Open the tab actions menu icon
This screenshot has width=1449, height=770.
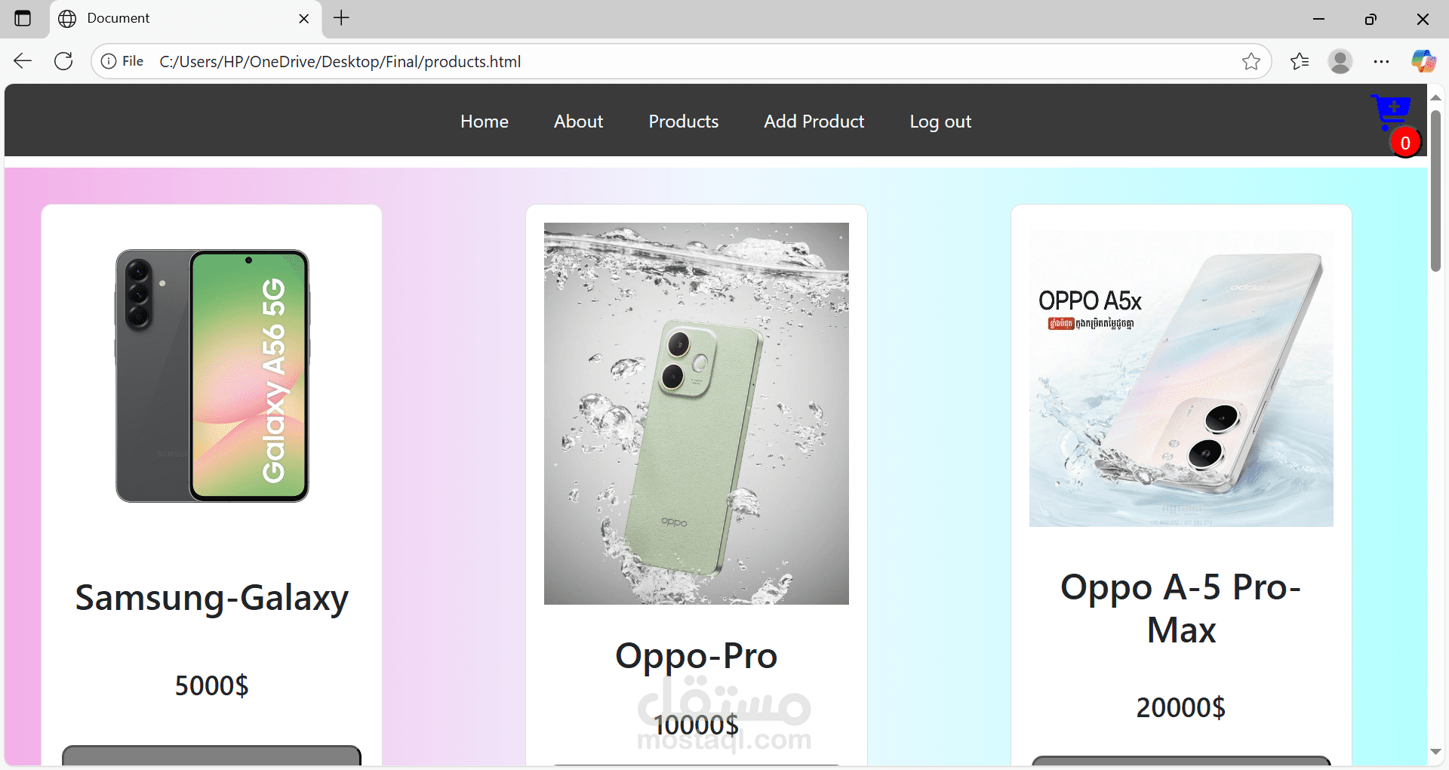[23, 18]
